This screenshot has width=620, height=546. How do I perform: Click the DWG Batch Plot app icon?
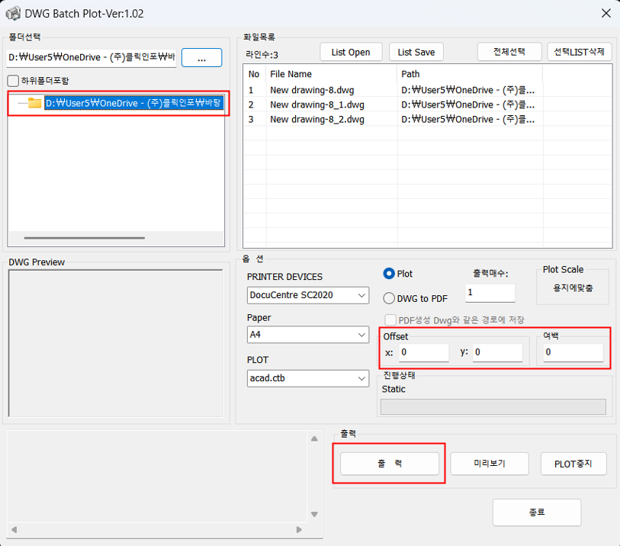[13, 14]
